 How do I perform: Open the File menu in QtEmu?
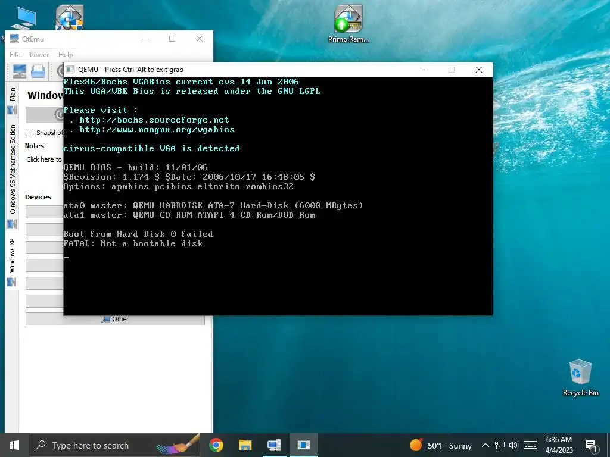coord(15,54)
